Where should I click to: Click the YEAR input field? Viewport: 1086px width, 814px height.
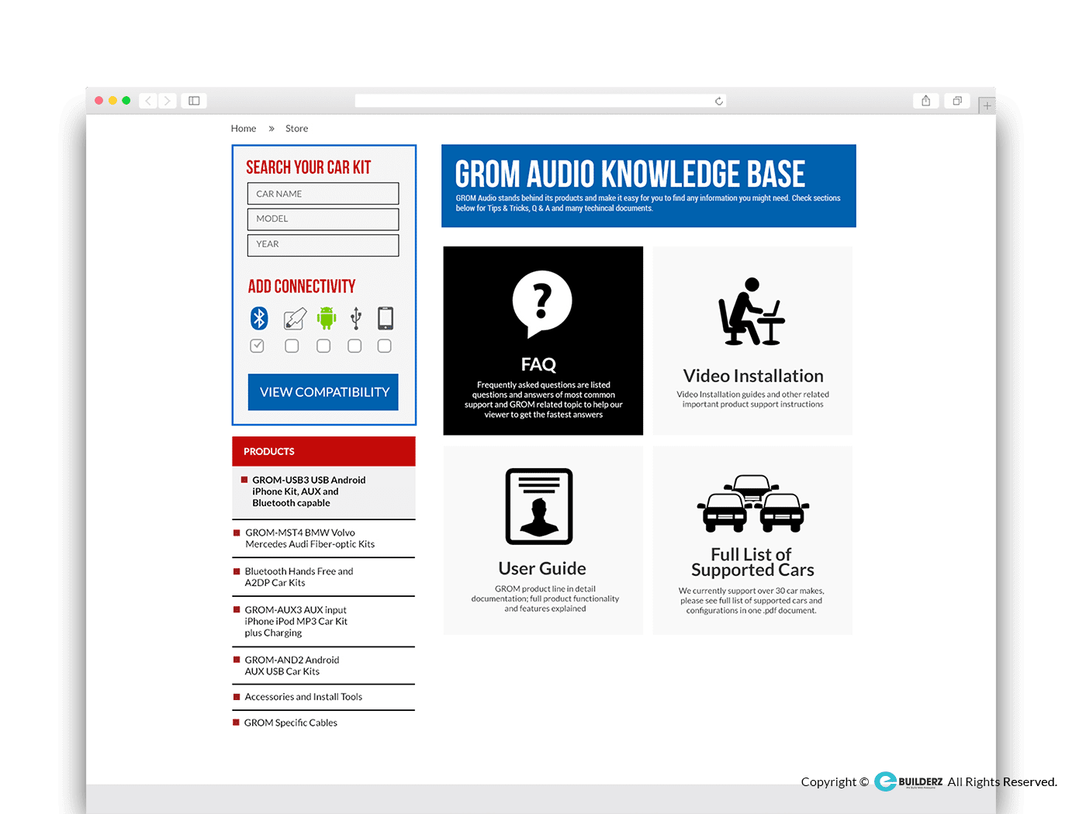[x=323, y=245]
